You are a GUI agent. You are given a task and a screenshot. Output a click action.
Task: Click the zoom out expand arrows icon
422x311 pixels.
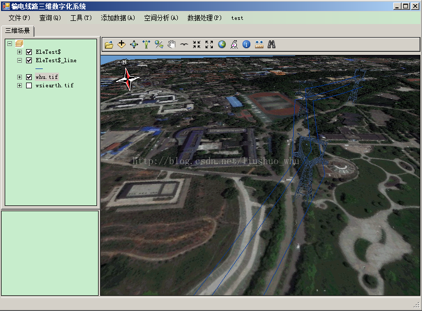point(209,44)
